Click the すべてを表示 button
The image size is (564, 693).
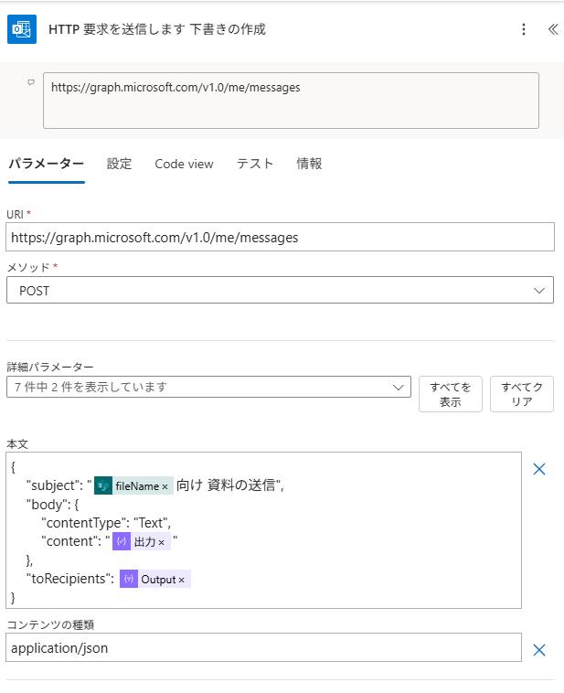pyautogui.click(x=451, y=394)
